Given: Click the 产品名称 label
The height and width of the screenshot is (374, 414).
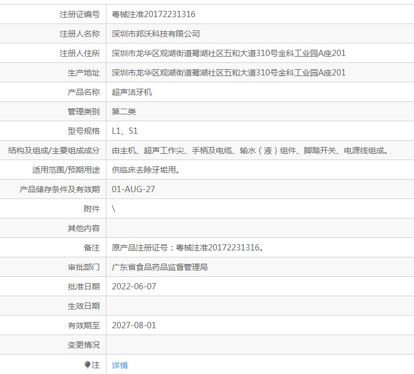Looking at the screenshot, I should tap(83, 92).
